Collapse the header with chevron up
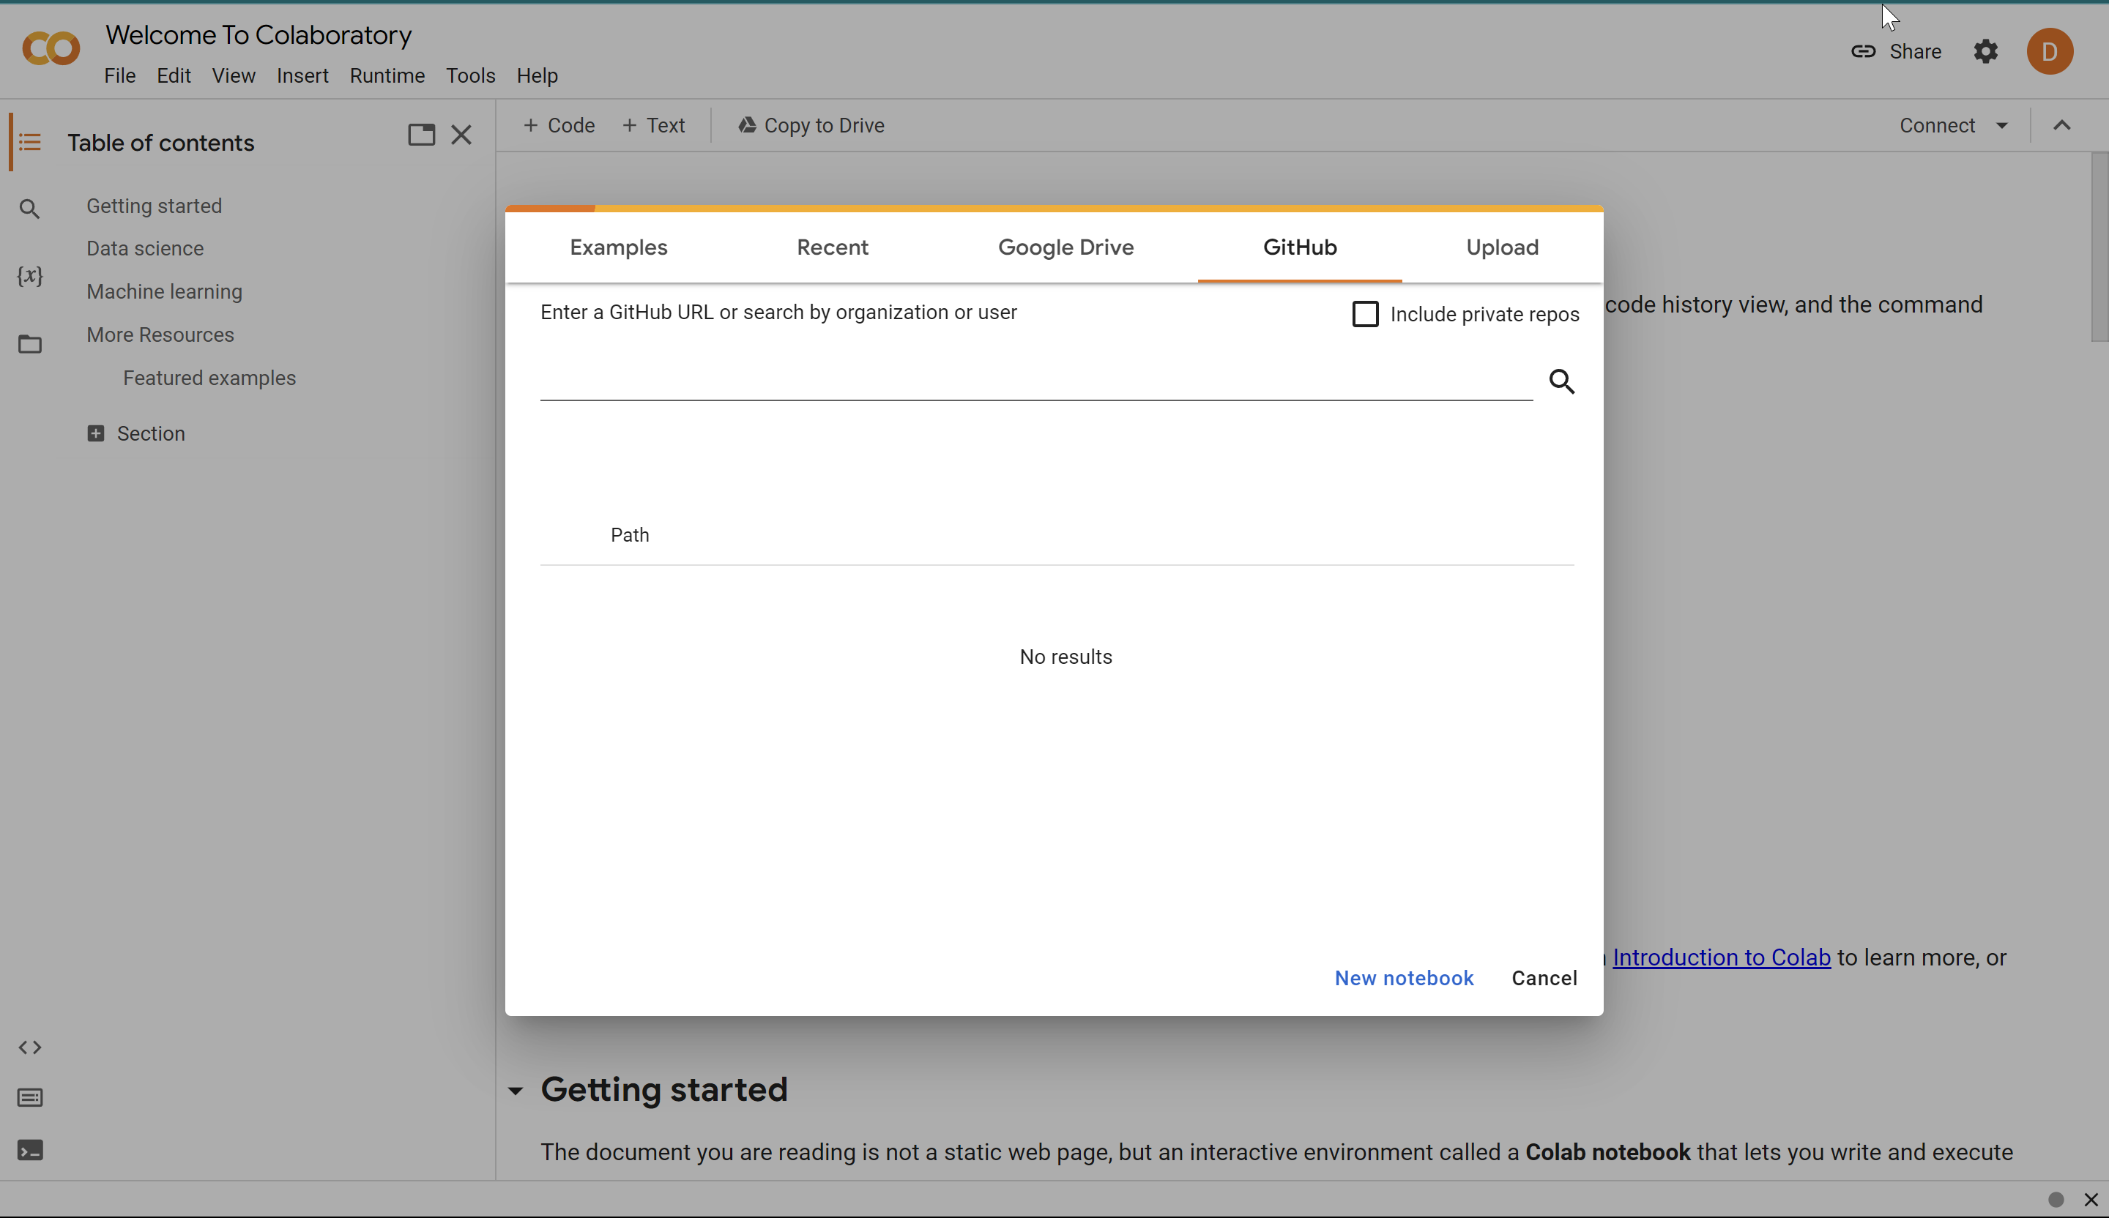Viewport: 2109px width, 1218px height. click(x=2062, y=125)
